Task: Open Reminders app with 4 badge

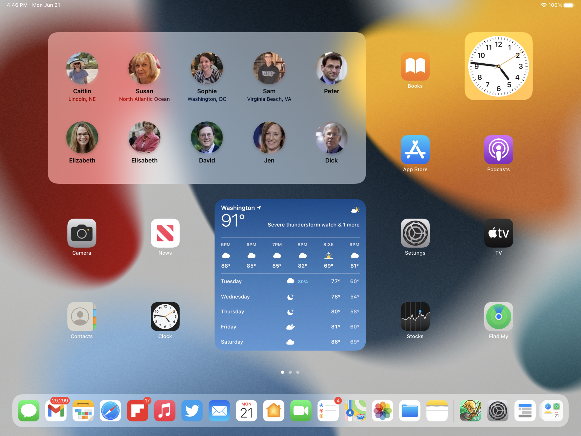Action: coord(328,411)
